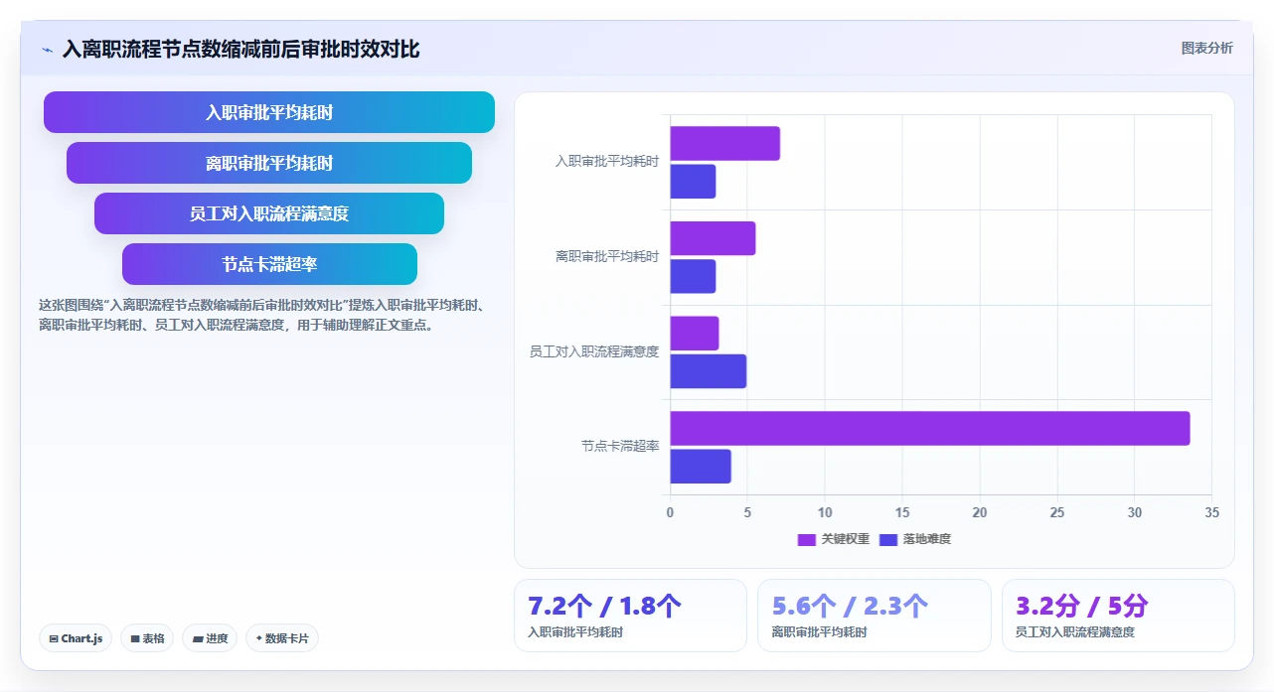Click the long purple 节点卡滞超率 chart bar
This screenshot has height=692, width=1274.
point(929,428)
